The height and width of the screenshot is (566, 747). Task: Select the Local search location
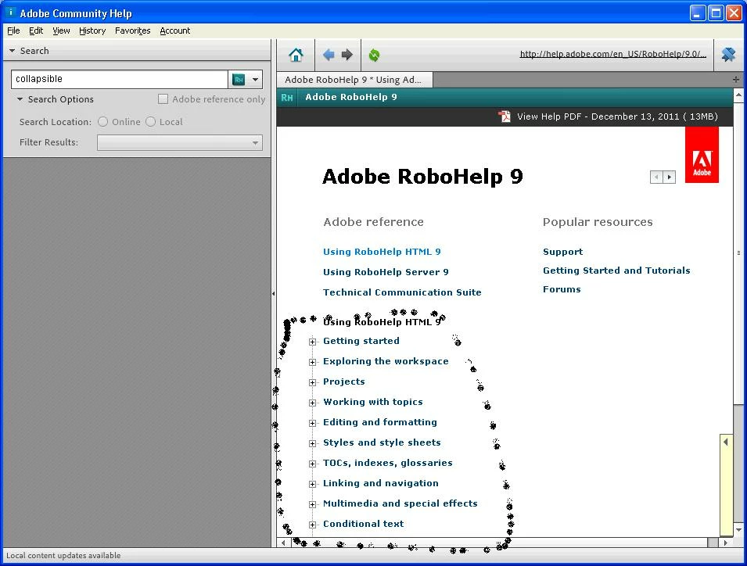click(150, 122)
